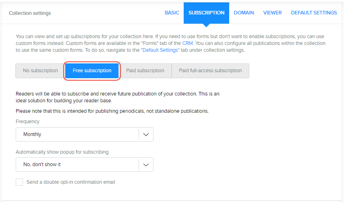Enable the double opt-in confirmation checkbox

(x=19, y=182)
